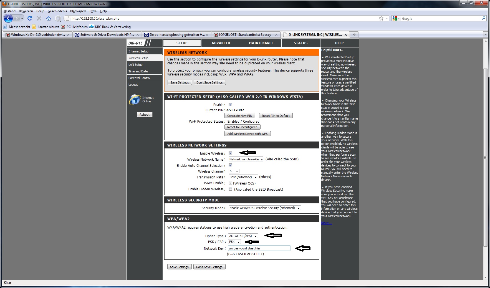The image size is (490, 288).
Task: Click the browser Forward arrow button
Action: (17, 19)
